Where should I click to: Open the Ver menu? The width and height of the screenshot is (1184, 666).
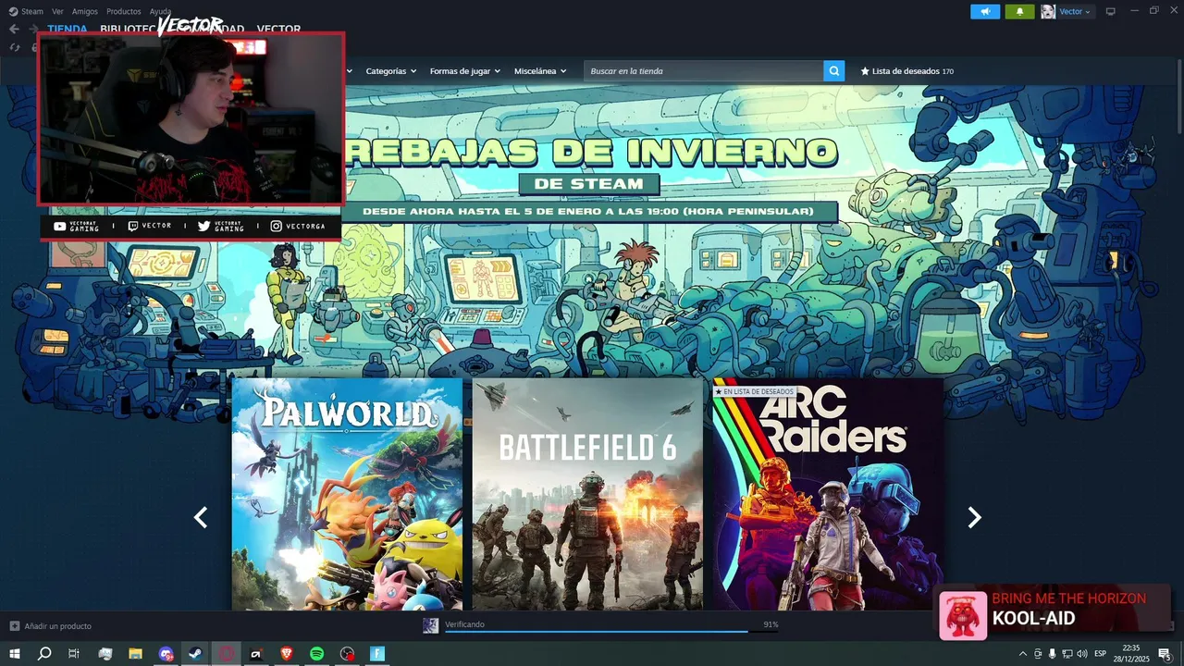(x=57, y=11)
